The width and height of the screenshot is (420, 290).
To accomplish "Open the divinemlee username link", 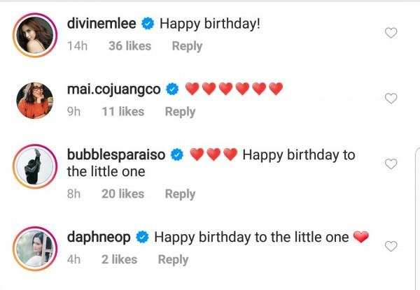I will pos(101,24).
